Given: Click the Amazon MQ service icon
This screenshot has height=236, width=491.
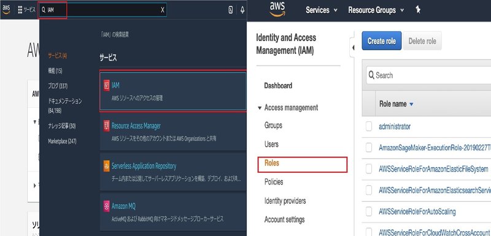Looking at the screenshot, I should coord(106,207).
